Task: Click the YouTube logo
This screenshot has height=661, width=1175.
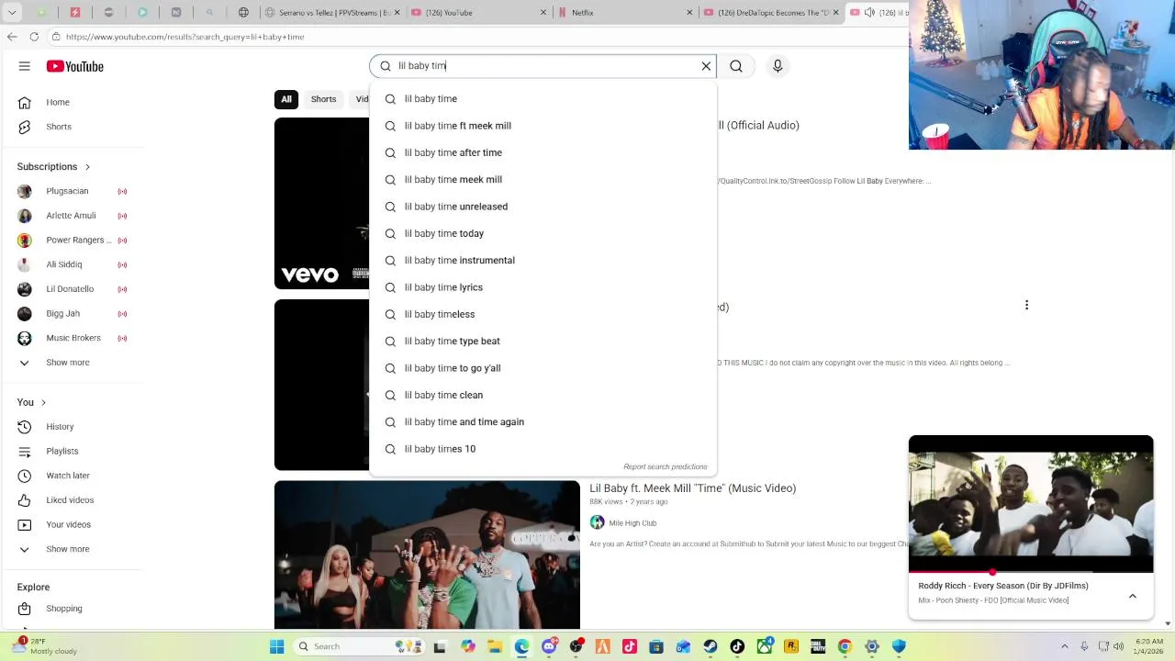Action: (75, 66)
